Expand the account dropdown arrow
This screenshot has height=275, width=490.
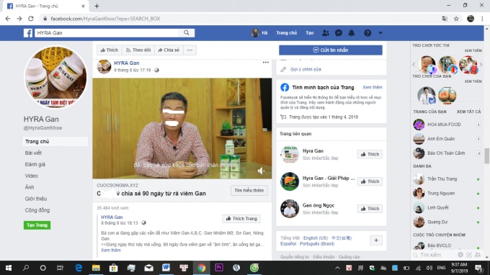click(380, 33)
